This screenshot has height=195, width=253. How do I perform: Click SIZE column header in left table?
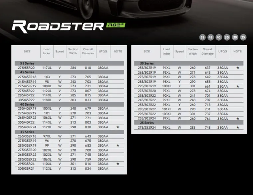coord(27,51)
